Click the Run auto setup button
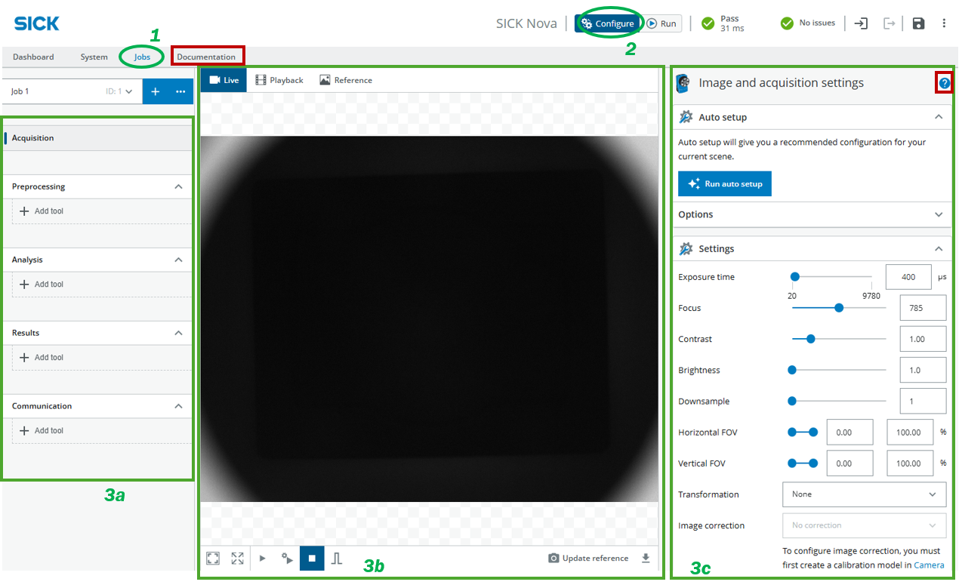 click(725, 184)
